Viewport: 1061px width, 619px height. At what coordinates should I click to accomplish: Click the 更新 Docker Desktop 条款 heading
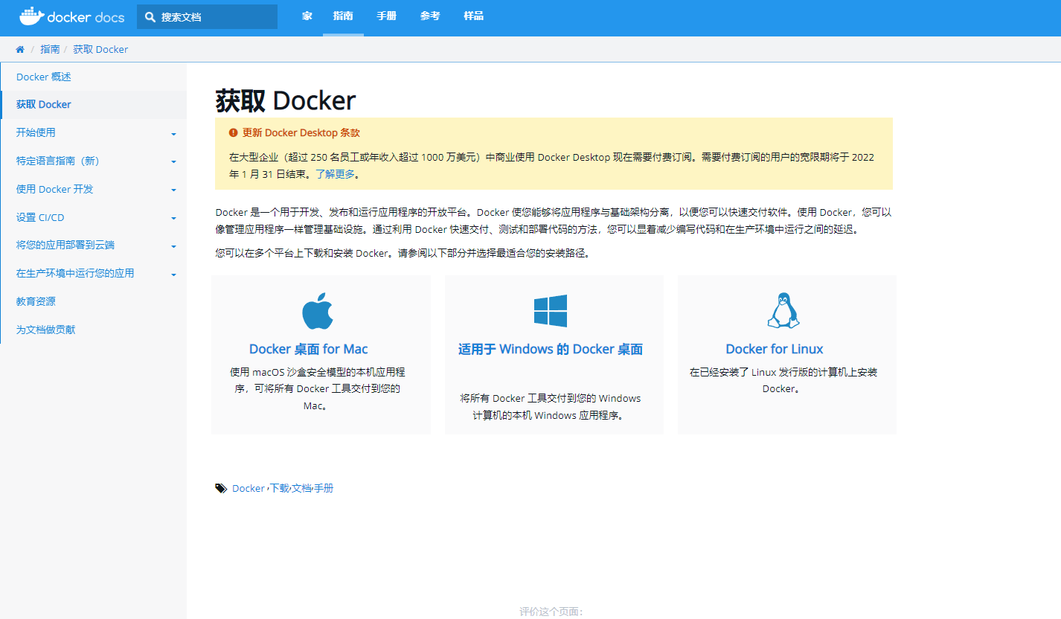(x=301, y=132)
